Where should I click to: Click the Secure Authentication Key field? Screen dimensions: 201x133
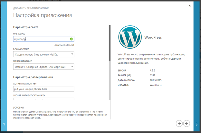tap(44, 100)
